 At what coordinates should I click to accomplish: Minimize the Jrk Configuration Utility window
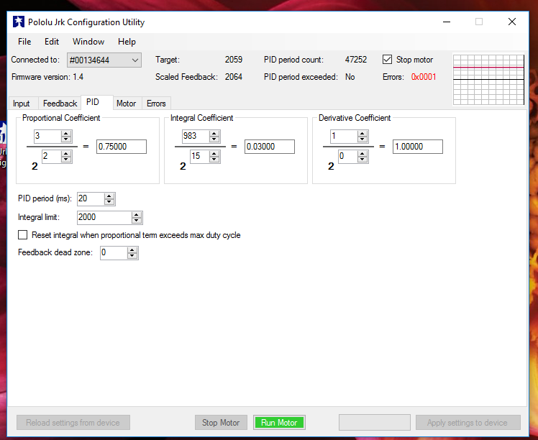[x=447, y=22]
